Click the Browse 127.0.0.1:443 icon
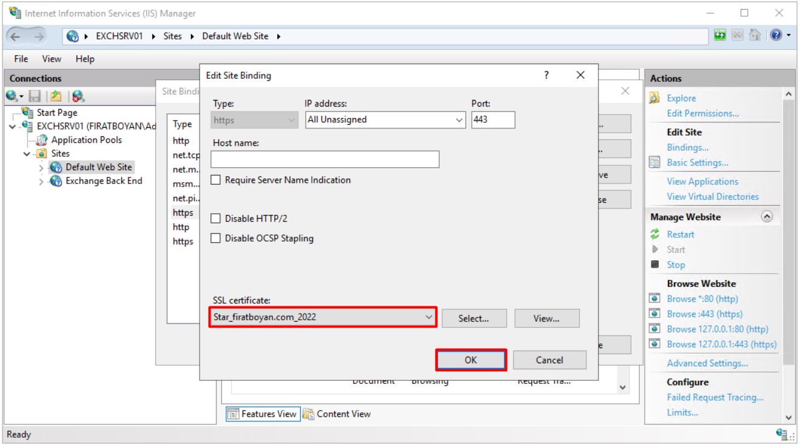 click(x=654, y=344)
